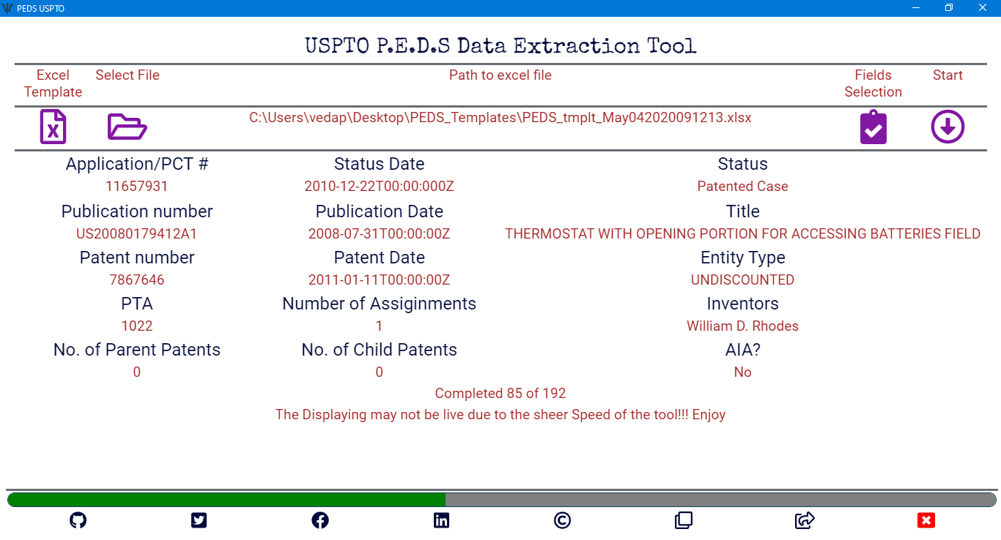The height and width of the screenshot is (540, 1001).
Task: Restore down the PEDS USPTO window
Action: coord(949,8)
